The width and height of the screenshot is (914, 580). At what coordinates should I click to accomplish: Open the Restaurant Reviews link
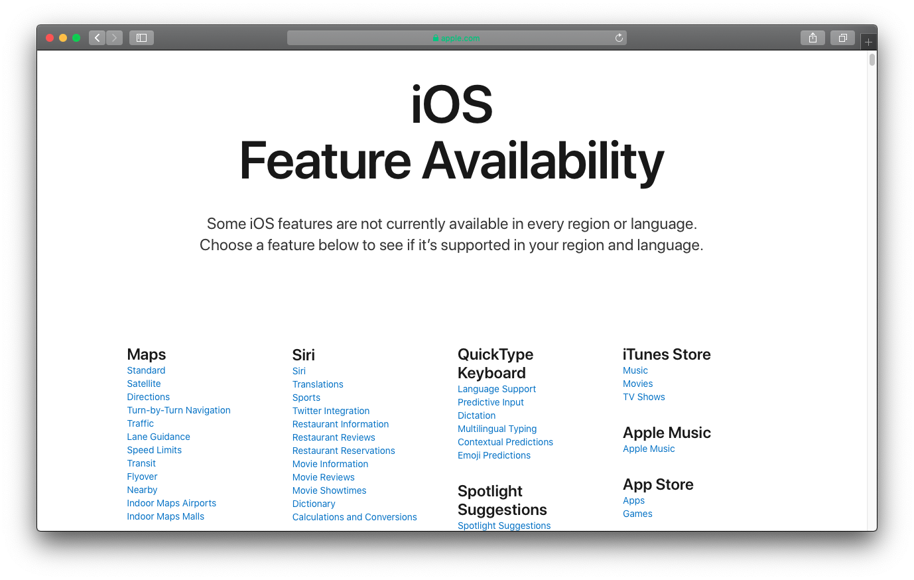334,437
